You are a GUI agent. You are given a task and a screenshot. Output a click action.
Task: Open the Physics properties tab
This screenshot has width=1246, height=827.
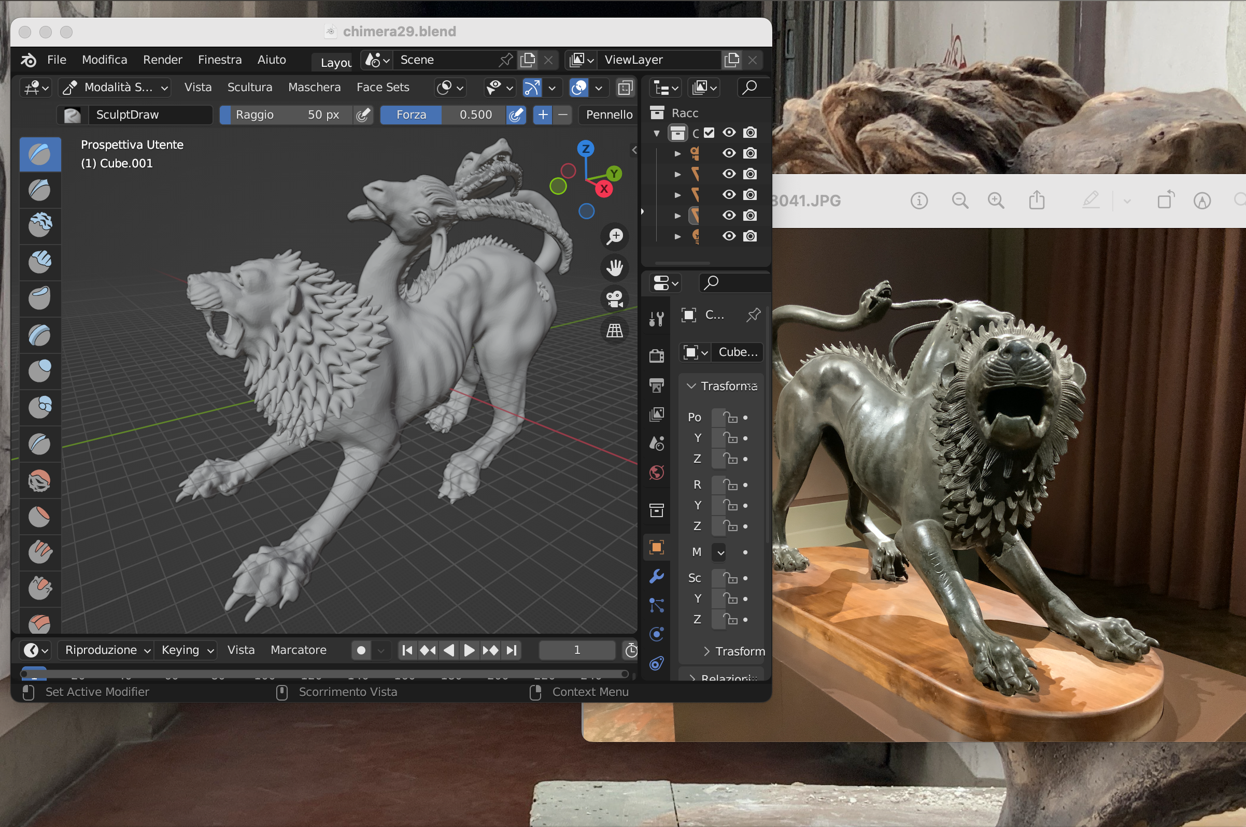[x=656, y=634]
